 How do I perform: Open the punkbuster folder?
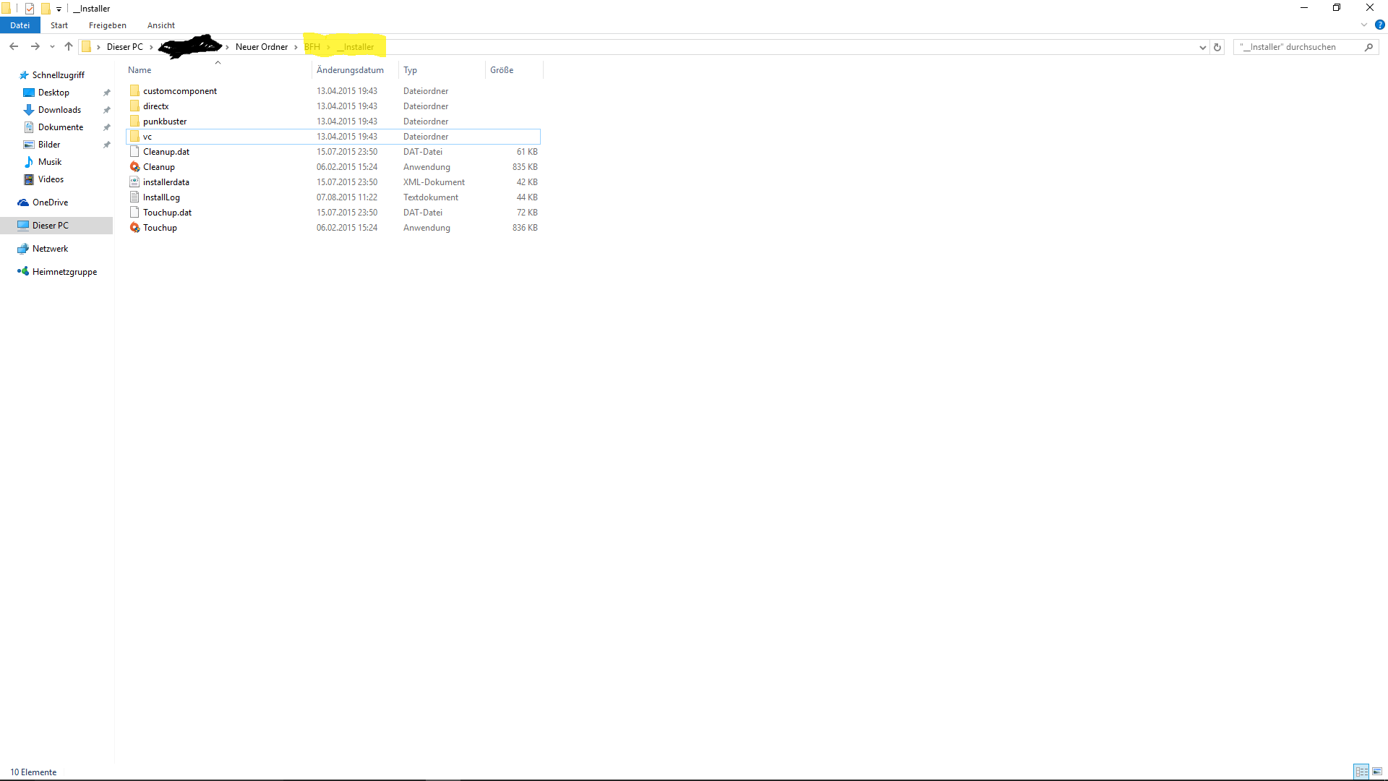[164, 121]
